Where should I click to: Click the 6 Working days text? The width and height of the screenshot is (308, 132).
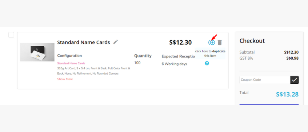174,64
